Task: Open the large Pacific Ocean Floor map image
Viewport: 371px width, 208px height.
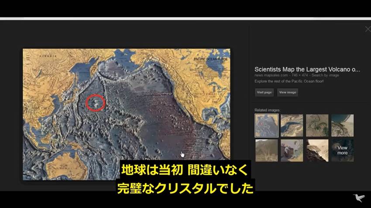Action: 126,114
